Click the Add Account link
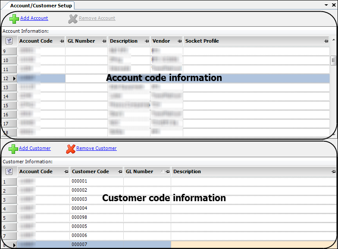This screenshot has height=249, width=338. (34, 18)
